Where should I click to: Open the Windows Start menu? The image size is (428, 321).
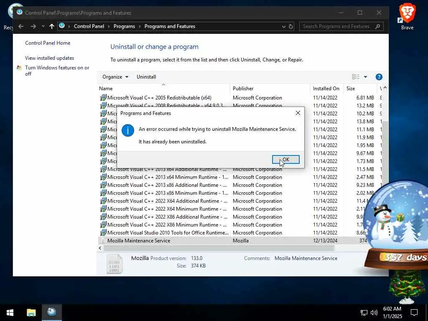[x=10, y=313]
